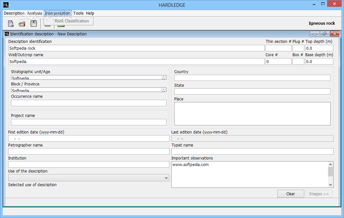Choose Rock Classification from the dropdown menu
The image size is (344, 218).
(72, 21)
